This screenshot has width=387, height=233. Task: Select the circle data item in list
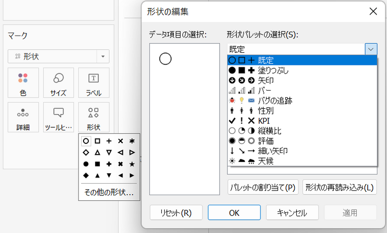[x=165, y=59]
